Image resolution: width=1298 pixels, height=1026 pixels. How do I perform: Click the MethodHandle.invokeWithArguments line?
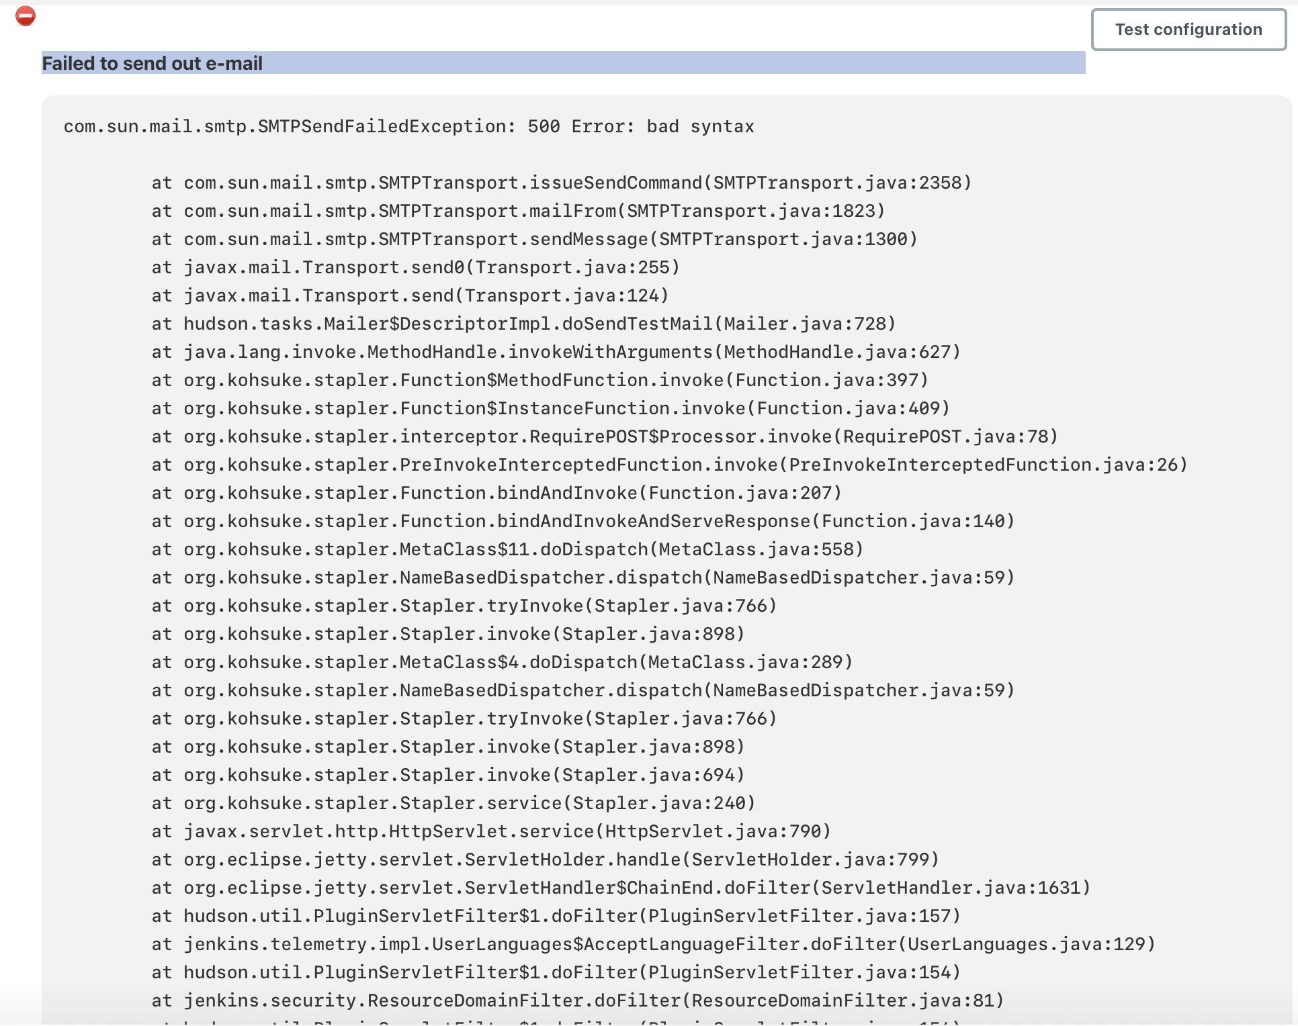[x=556, y=352]
